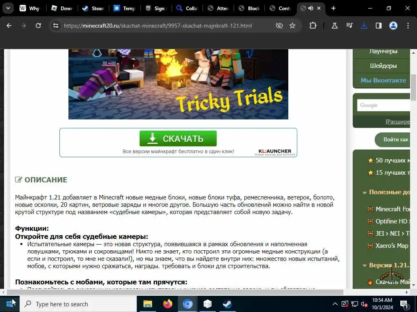The height and width of the screenshot is (312, 417).
Task: Switch to the 'Atten' tab
Action: tap(218, 8)
